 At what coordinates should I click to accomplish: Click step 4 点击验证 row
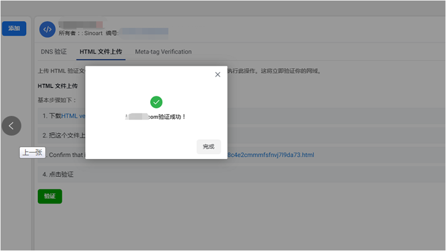[x=58, y=174]
